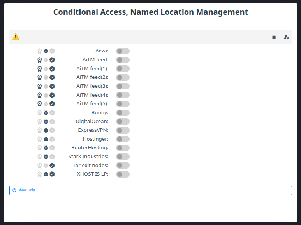Click the verified badge icon beside Stark Industries

52,157
